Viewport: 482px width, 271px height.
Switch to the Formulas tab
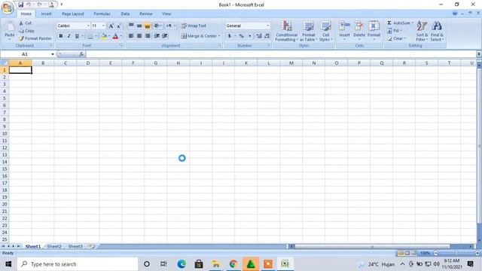(x=102, y=14)
